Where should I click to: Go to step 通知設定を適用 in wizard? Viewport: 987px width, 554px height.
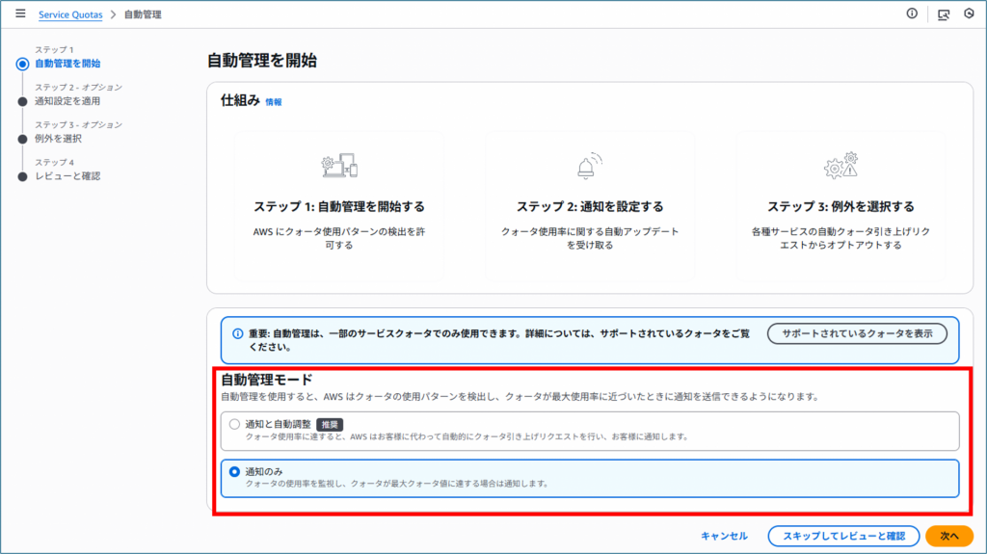tap(67, 101)
